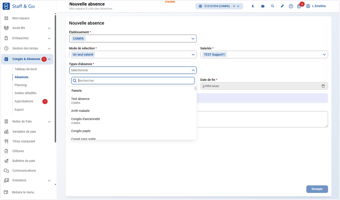Open search with the magnifier icon
This screenshot has height=200, width=340.
point(273,6)
